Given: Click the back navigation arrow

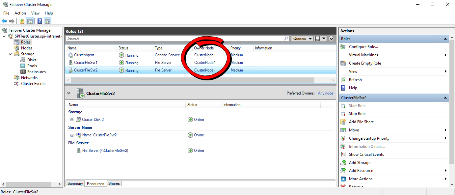Looking at the screenshot, I should click(x=4, y=21).
